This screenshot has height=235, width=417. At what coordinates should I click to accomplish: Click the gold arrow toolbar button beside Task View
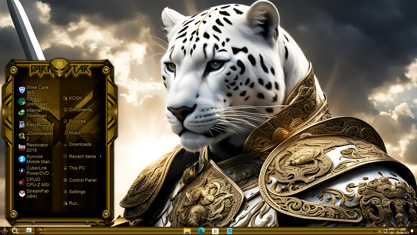(41, 231)
